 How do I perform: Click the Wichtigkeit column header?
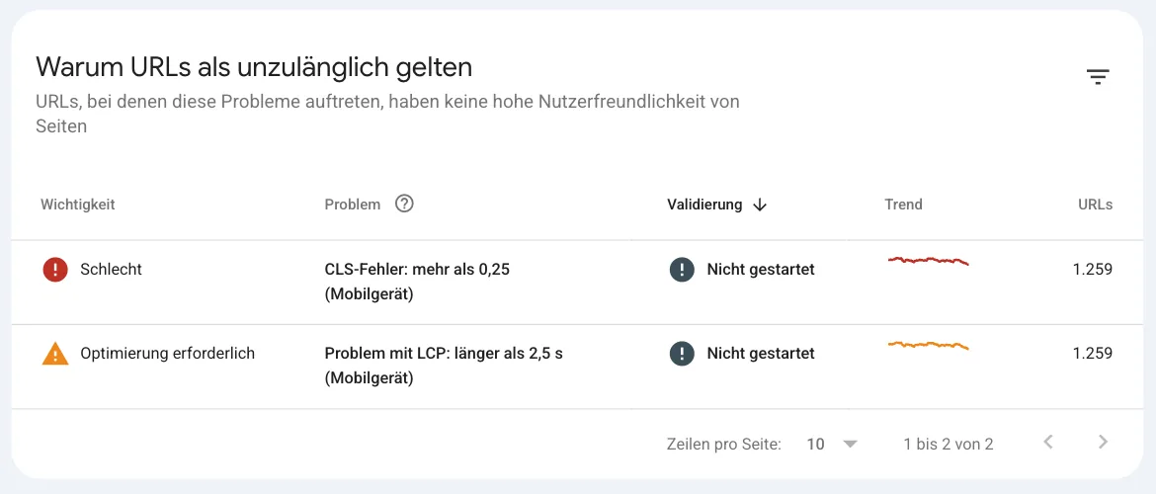click(78, 205)
